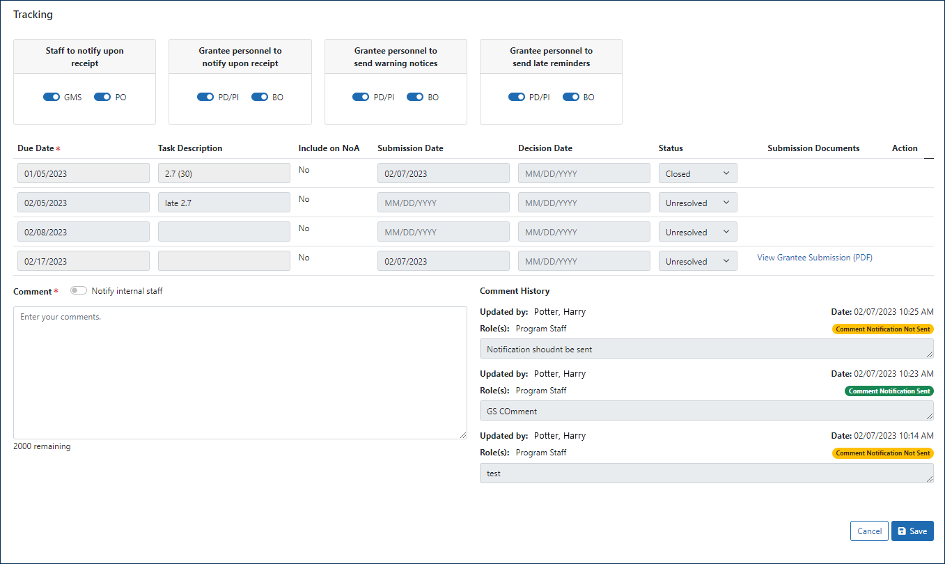
Task: Click Include on NoA 'No' in 01/05/2023 row
Action: tap(304, 170)
